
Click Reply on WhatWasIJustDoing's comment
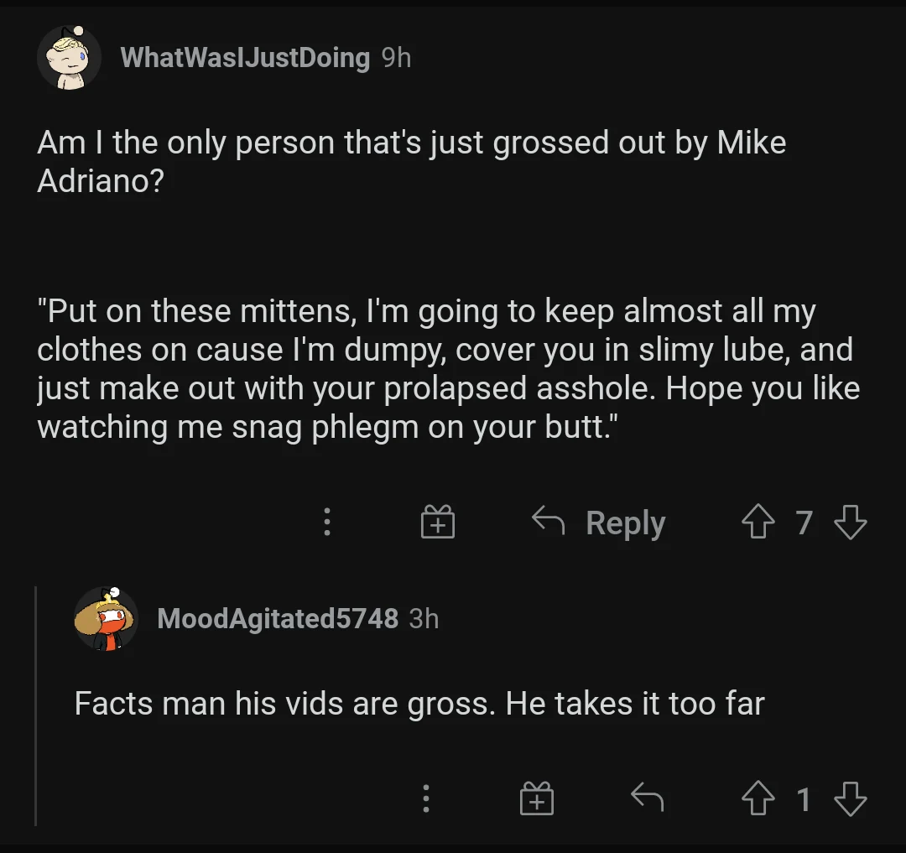[599, 523]
